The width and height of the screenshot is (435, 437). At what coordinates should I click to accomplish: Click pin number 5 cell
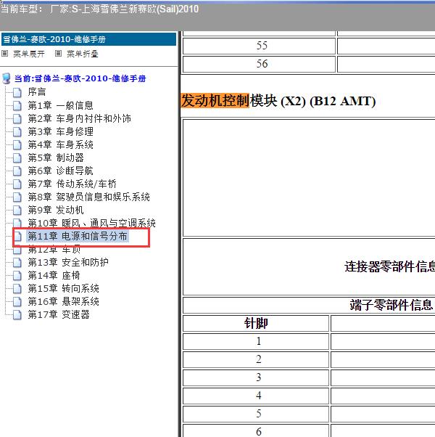pos(256,414)
